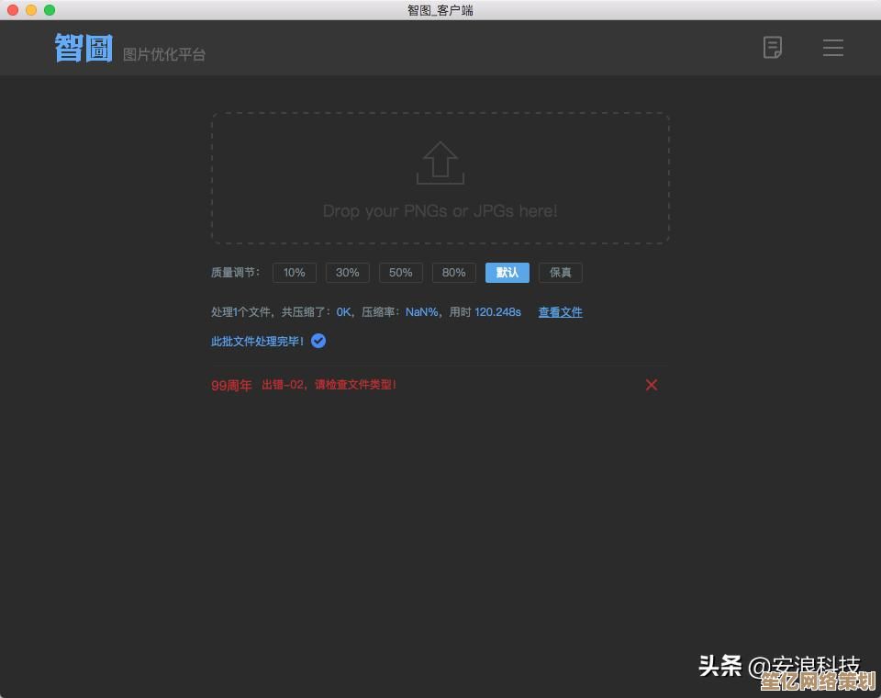Viewport: 881px width, 698px height.
Task: Click the 智图 logo
Action: click(84, 48)
